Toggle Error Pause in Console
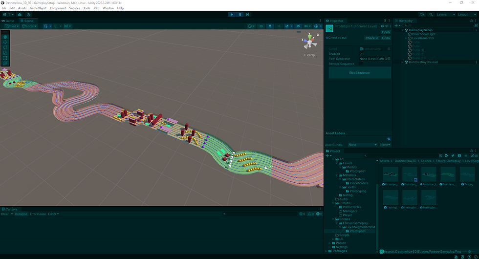Screen dimensions: 479x259 pos(38,214)
